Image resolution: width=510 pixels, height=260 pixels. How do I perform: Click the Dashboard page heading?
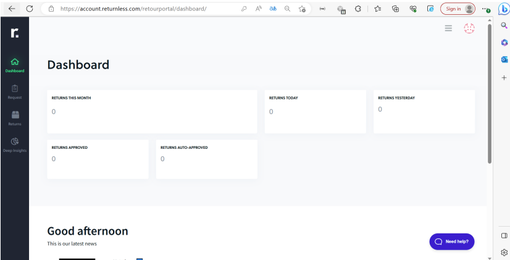(x=78, y=65)
